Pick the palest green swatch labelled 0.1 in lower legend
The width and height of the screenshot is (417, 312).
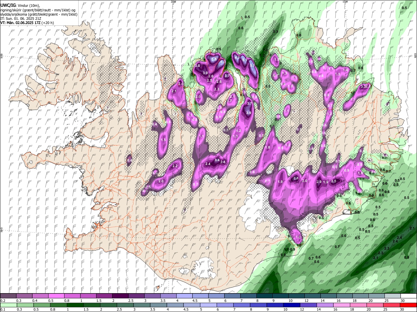click(8, 305)
